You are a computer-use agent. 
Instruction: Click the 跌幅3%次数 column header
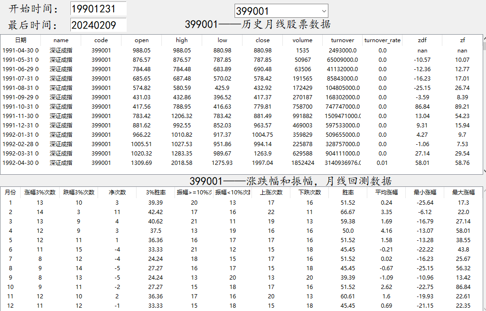[79, 193]
